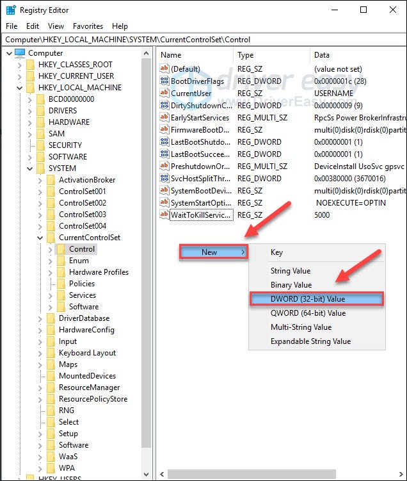Click the Type column header
The height and width of the screenshot is (481, 407).
pos(269,55)
